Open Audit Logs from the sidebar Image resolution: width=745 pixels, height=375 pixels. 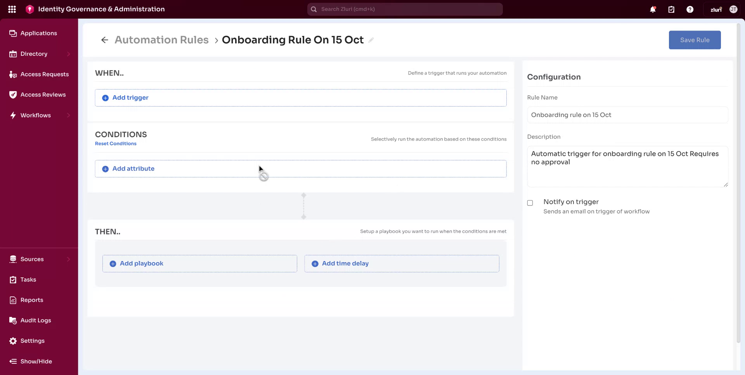[x=35, y=320]
